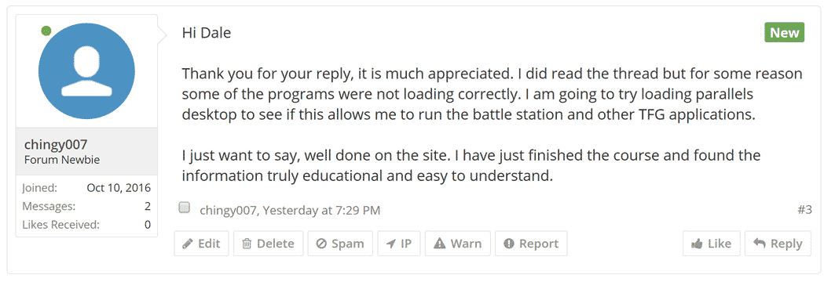824x282 pixels.
Task: Click the pencil icon on Edit button
Action: (x=187, y=244)
